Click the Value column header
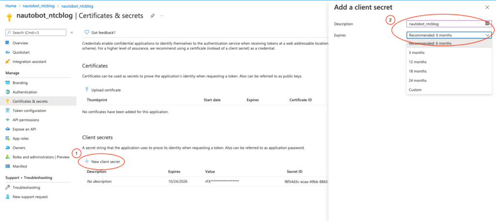Screen dimensions: 496x221 click(x=210, y=172)
